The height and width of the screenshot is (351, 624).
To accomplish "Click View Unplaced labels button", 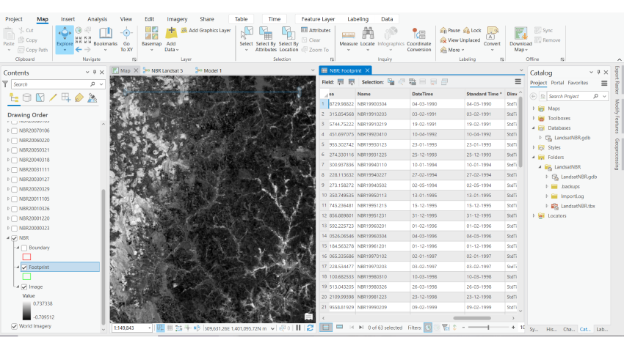I will 460,40.
